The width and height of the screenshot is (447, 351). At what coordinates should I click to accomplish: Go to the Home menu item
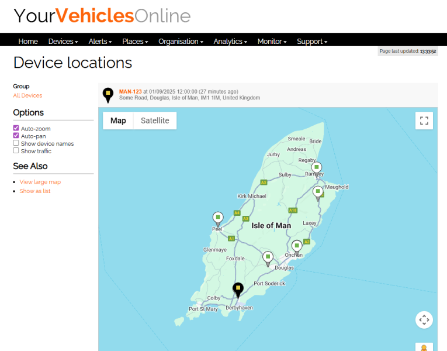28,42
